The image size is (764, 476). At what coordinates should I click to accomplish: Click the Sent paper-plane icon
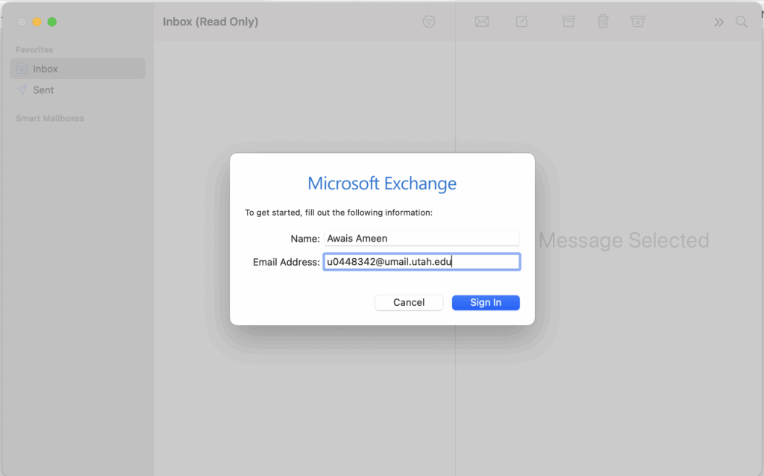22,90
